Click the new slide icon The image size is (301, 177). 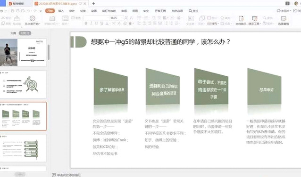(52, 18)
